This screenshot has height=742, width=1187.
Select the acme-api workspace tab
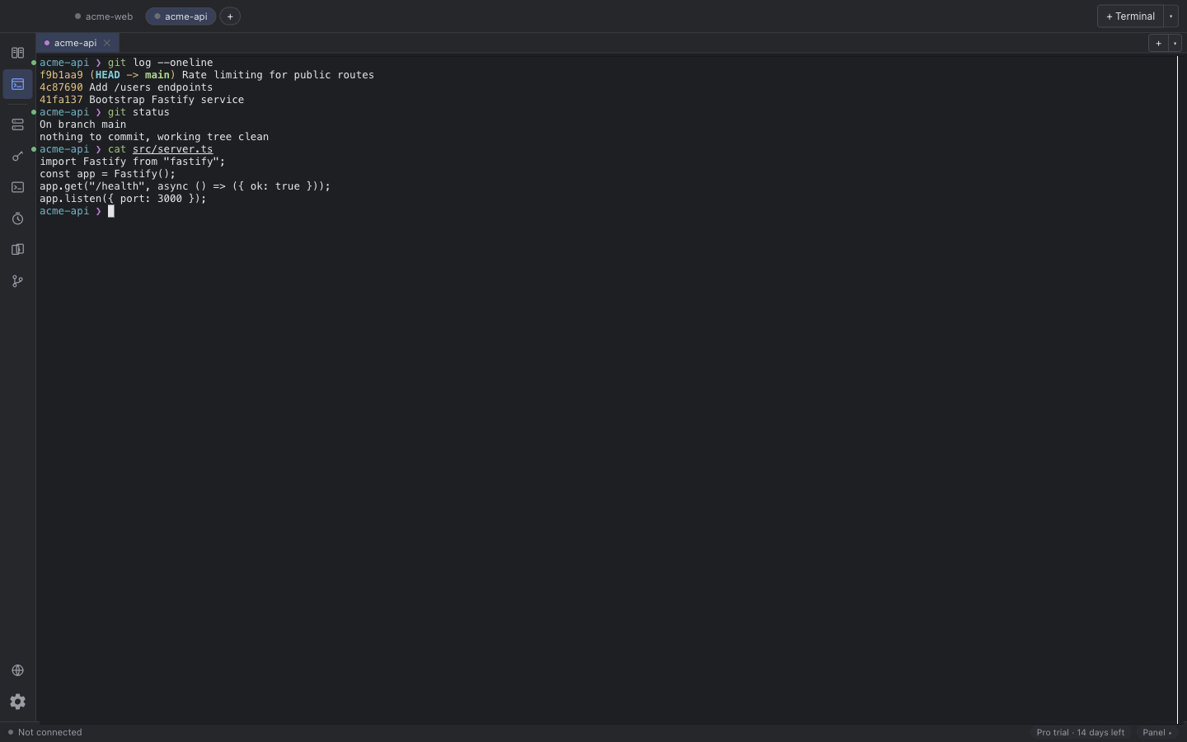pos(181,16)
